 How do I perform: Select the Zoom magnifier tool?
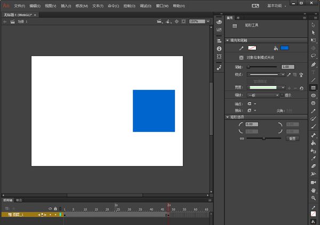click(x=314, y=198)
